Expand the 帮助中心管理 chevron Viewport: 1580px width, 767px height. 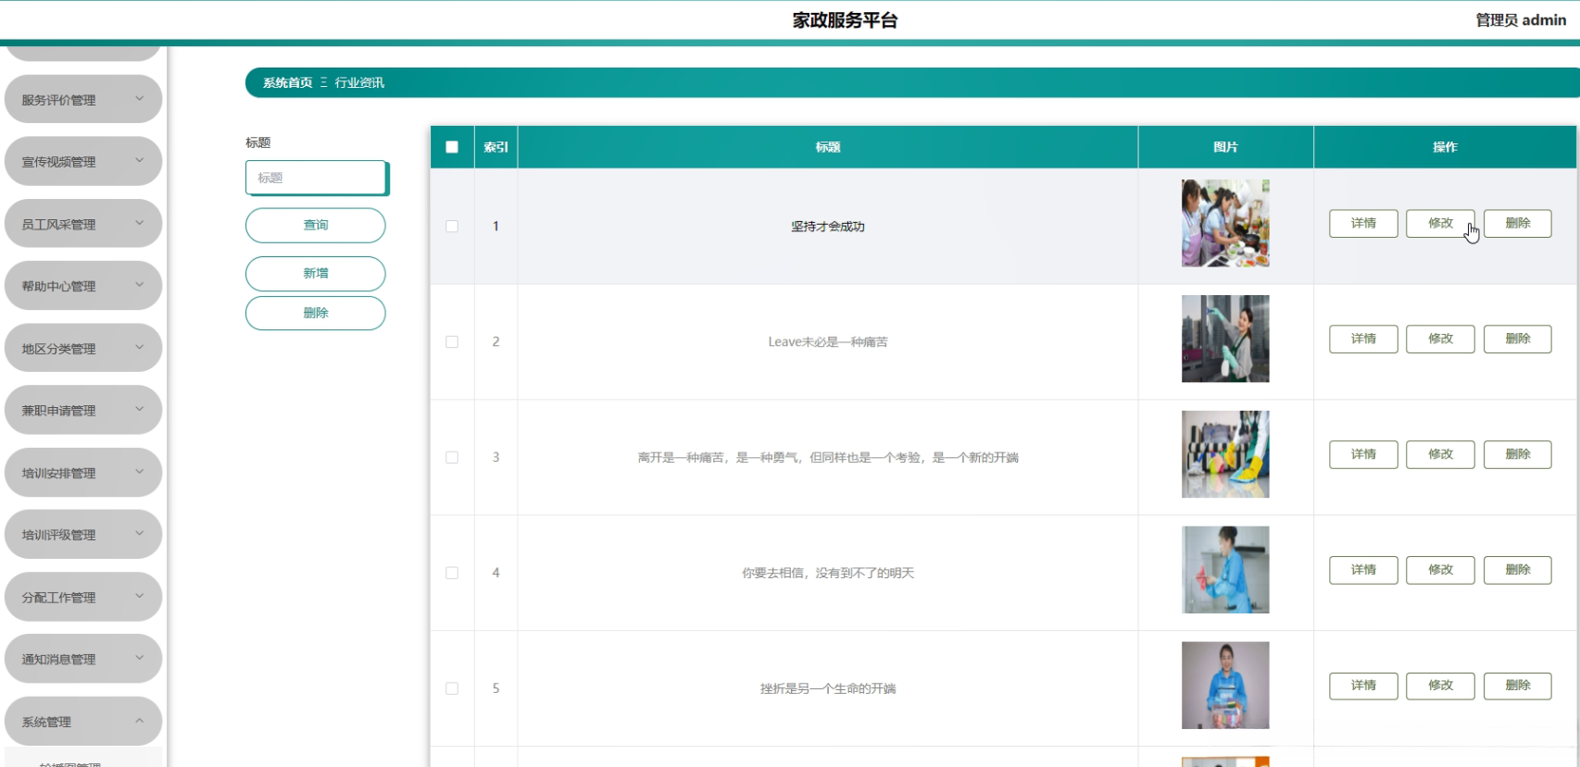140,285
